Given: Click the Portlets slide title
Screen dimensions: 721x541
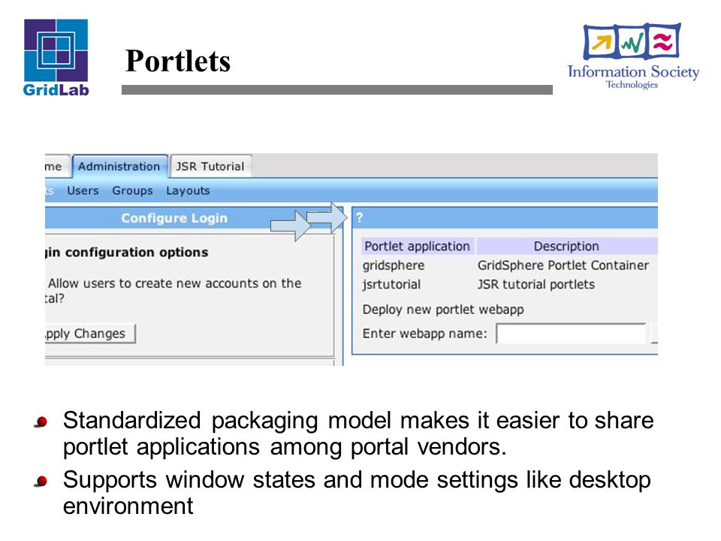Looking at the screenshot, I should [x=177, y=61].
